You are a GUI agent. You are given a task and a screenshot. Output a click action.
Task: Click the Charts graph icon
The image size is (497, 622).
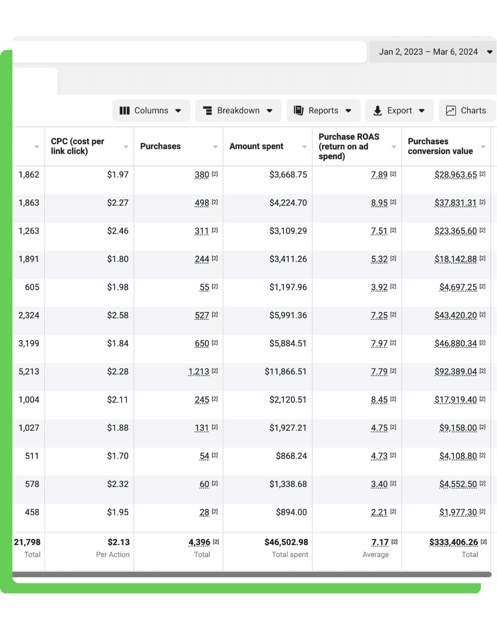[451, 111]
